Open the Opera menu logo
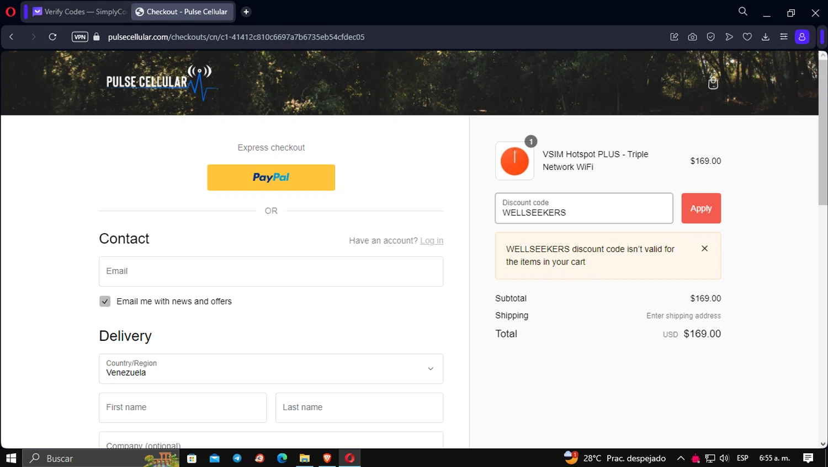This screenshot has height=467, width=828. pos(10,12)
